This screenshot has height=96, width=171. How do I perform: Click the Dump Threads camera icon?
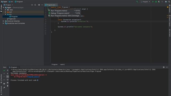pyautogui.click(x=4, y=80)
